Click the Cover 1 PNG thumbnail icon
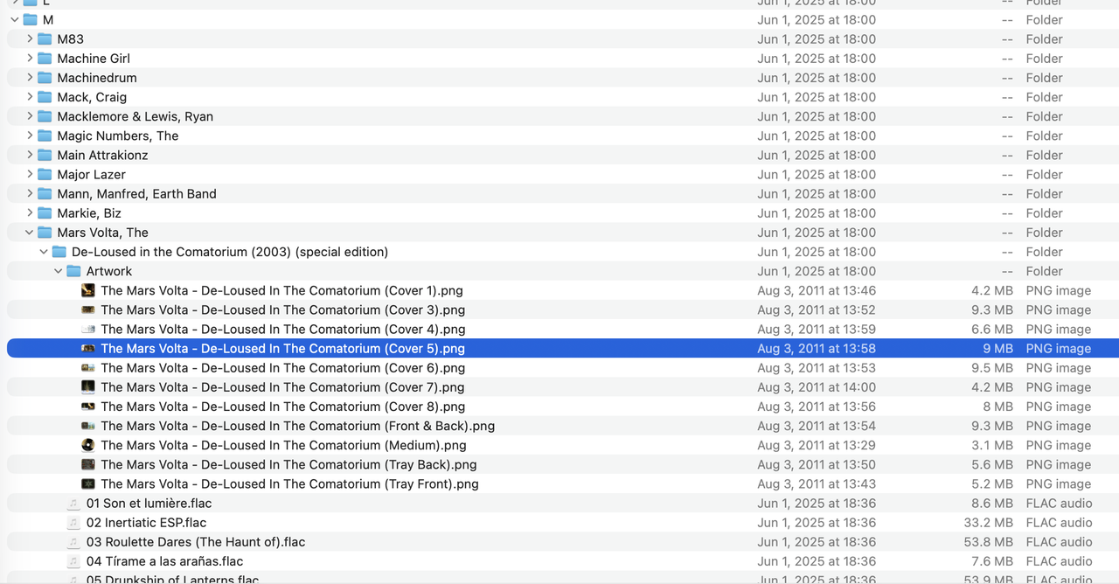The height and width of the screenshot is (584, 1119). [88, 290]
